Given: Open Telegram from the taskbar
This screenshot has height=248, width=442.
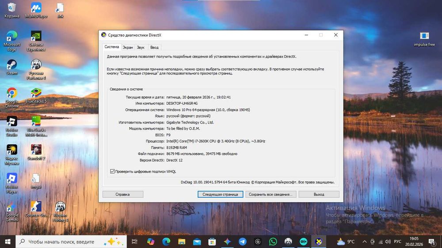Looking at the screenshot, I should (x=242, y=241).
